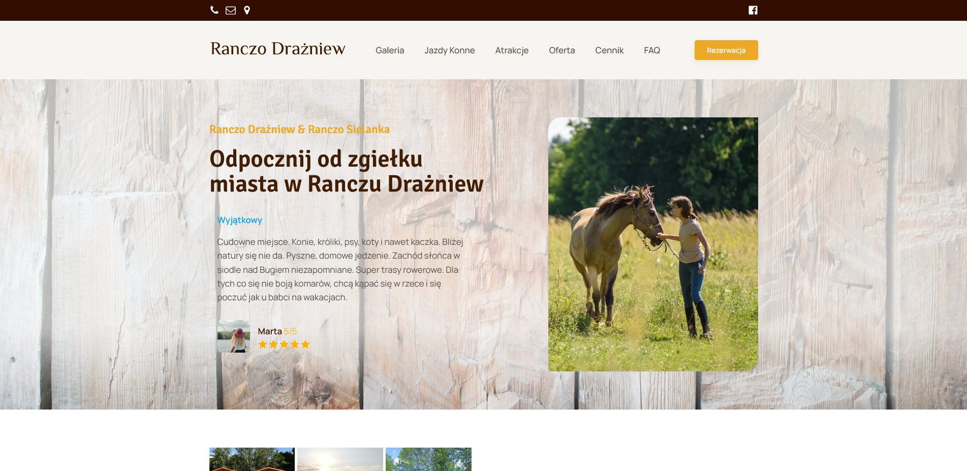Click the location pin icon
This screenshot has height=471, width=967.
pos(247,10)
